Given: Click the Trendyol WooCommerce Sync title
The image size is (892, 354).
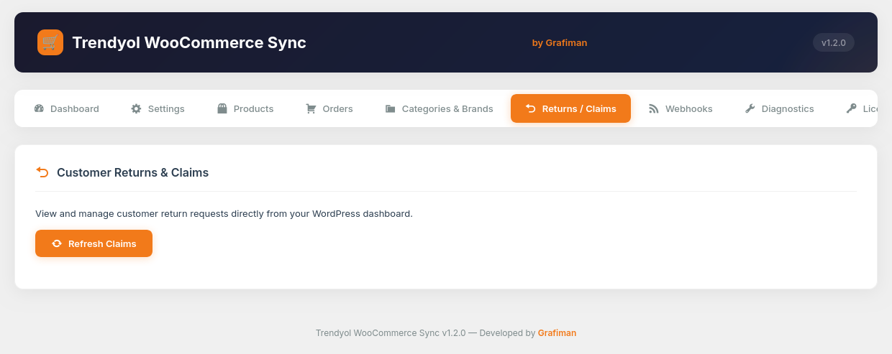Looking at the screenshot, I should coord(189,42).
